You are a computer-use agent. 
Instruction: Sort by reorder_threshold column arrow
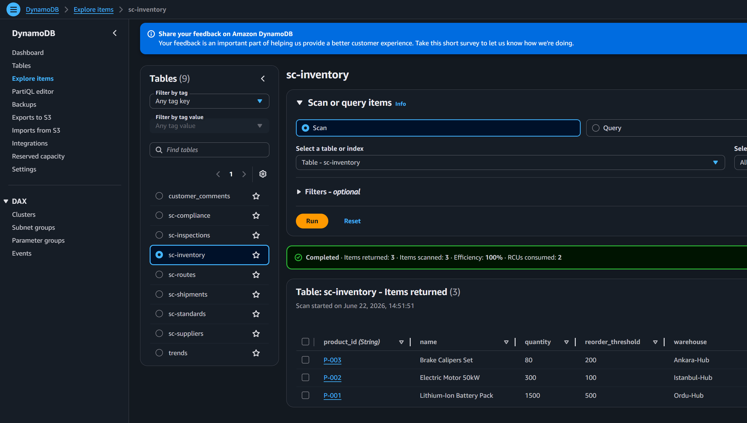click(655, 342)
